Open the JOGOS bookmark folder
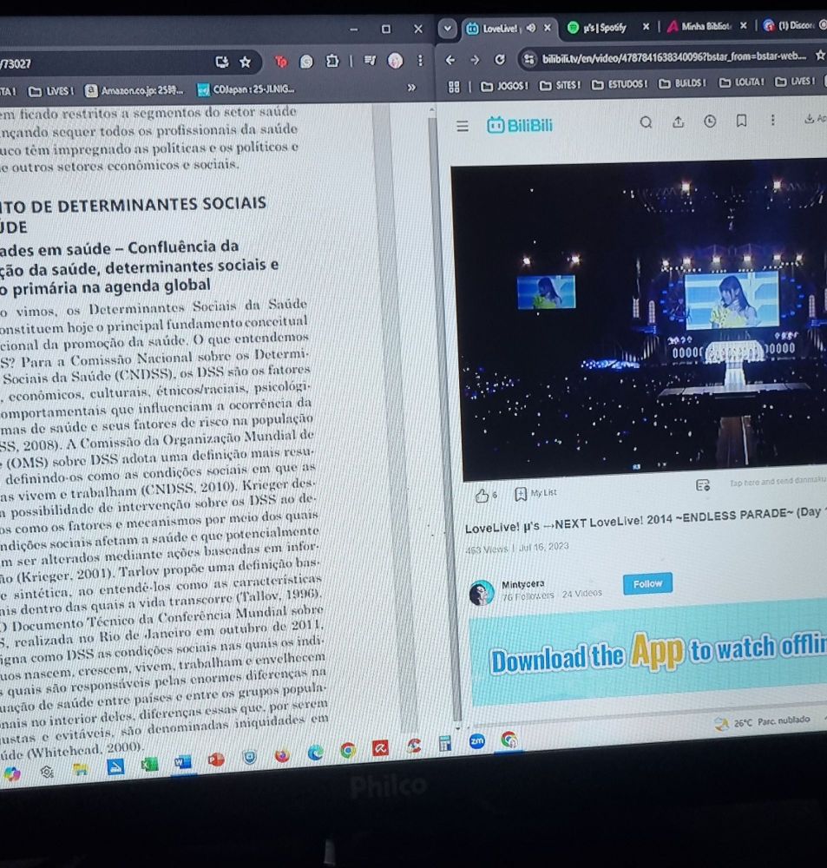The height and width of the screenshot is (868, 827). click(x=504, y=86)
